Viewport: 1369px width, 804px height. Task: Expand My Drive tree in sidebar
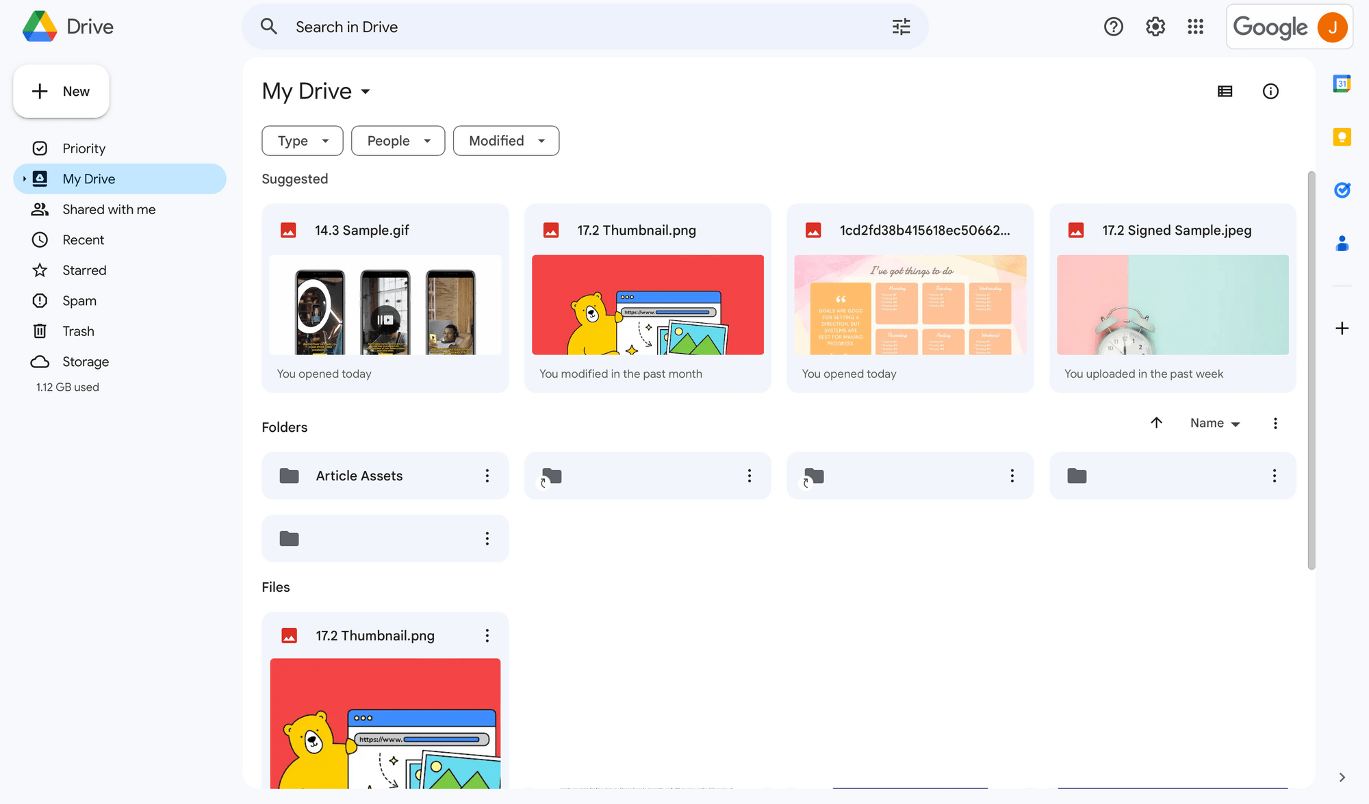tap(24, 179)
